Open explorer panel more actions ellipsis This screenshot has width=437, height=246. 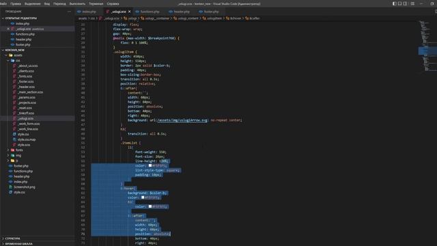point(69,12)
